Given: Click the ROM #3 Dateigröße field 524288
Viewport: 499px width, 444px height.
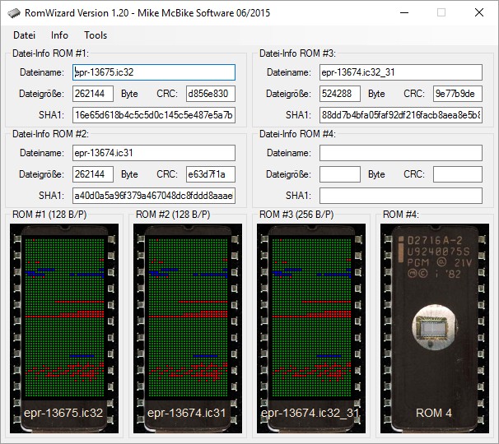Looking at the screenshot, I should 339,94.
